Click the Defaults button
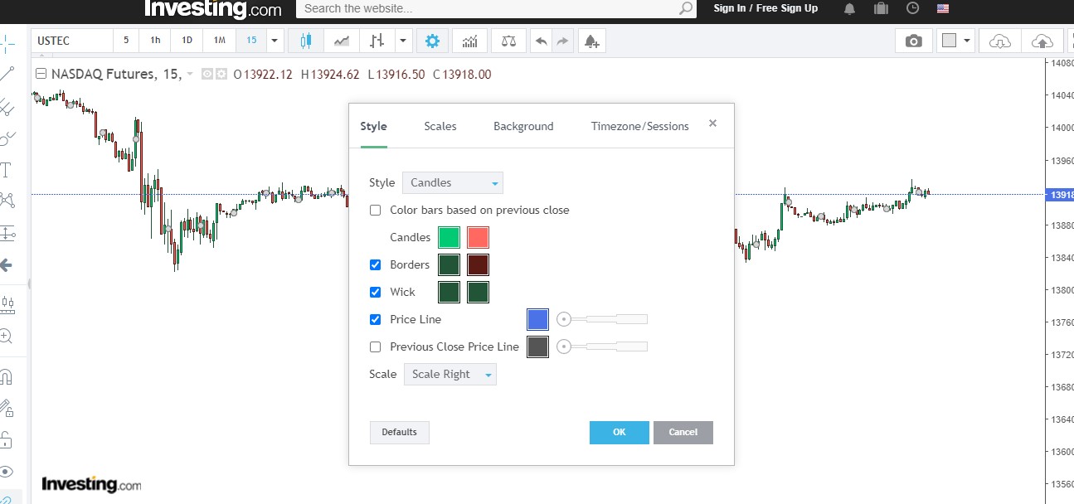This screenshot has height=504, width=1074. tap(400, 433)
